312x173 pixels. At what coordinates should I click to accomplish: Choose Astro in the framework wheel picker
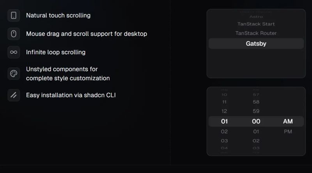tap(256, 17)
